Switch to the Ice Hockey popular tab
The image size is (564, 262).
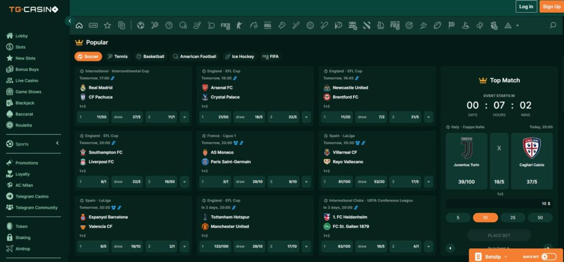point(240,57)
